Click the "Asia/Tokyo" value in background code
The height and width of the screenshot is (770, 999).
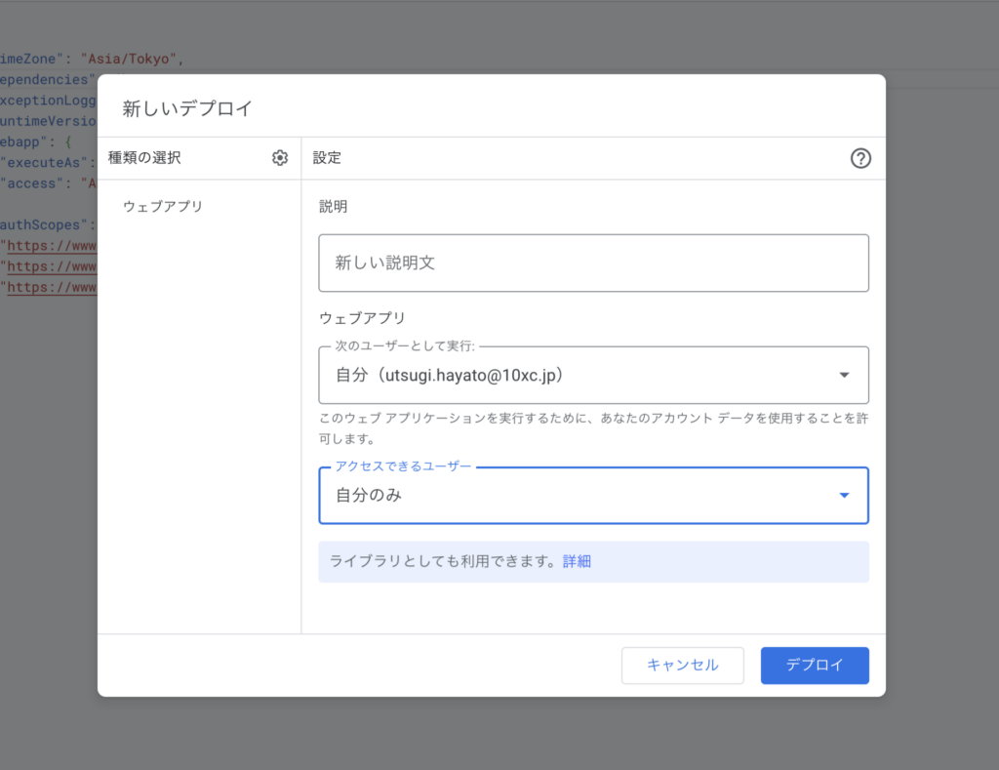tap(129, 59)
